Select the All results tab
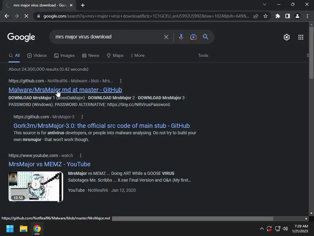The height and width of the screenshot is (236, 314). (x=14, y=56)
